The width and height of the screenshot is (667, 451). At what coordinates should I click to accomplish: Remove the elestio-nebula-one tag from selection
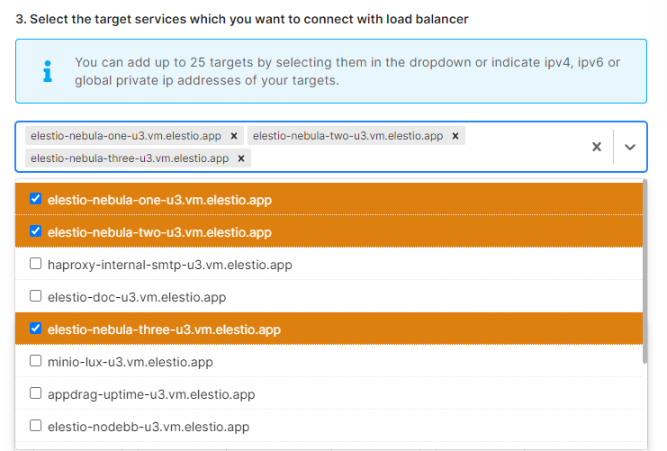click(x=234, y=136)
